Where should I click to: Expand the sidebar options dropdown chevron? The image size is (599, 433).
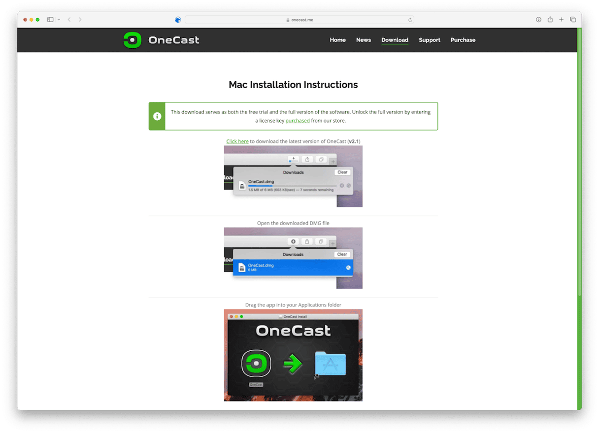pyautogui.click(x=59, y=20)
